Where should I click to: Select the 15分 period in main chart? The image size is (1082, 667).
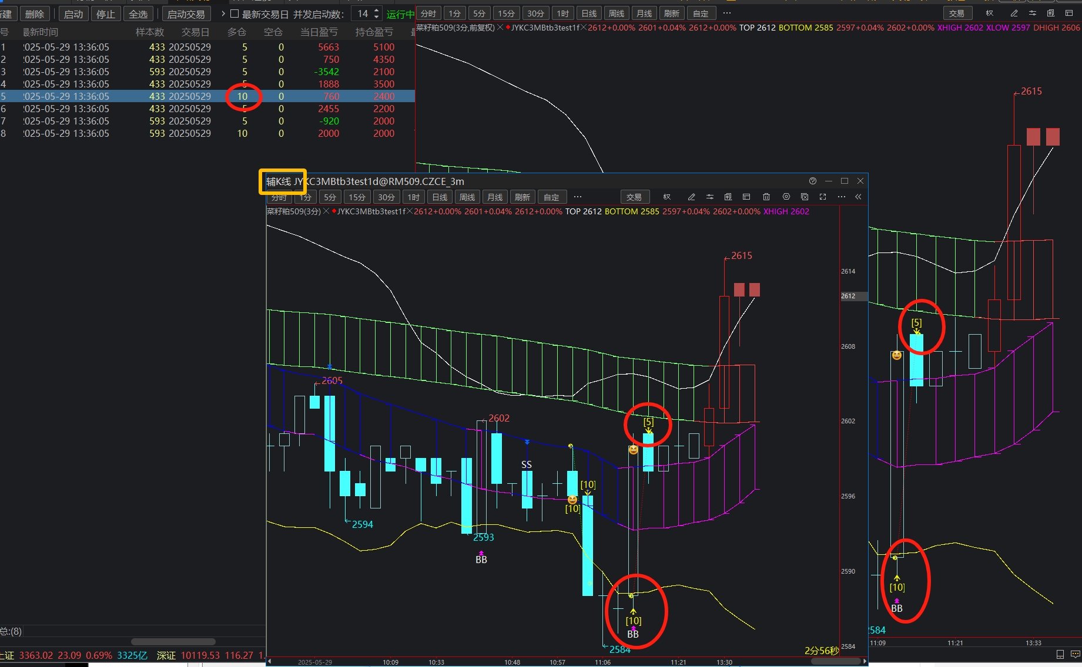tap(506, 13)
